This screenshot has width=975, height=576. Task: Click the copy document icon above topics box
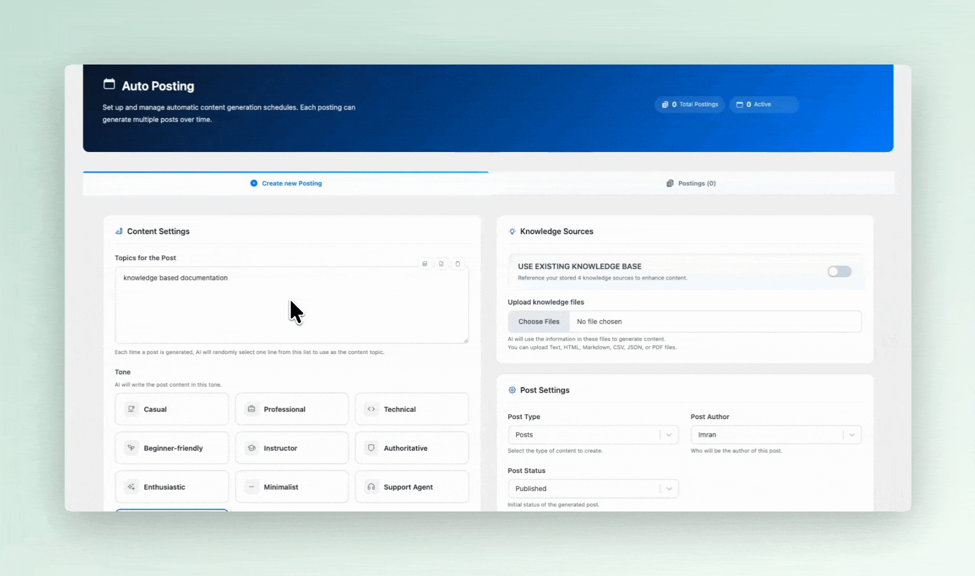(x=442, y=263)
